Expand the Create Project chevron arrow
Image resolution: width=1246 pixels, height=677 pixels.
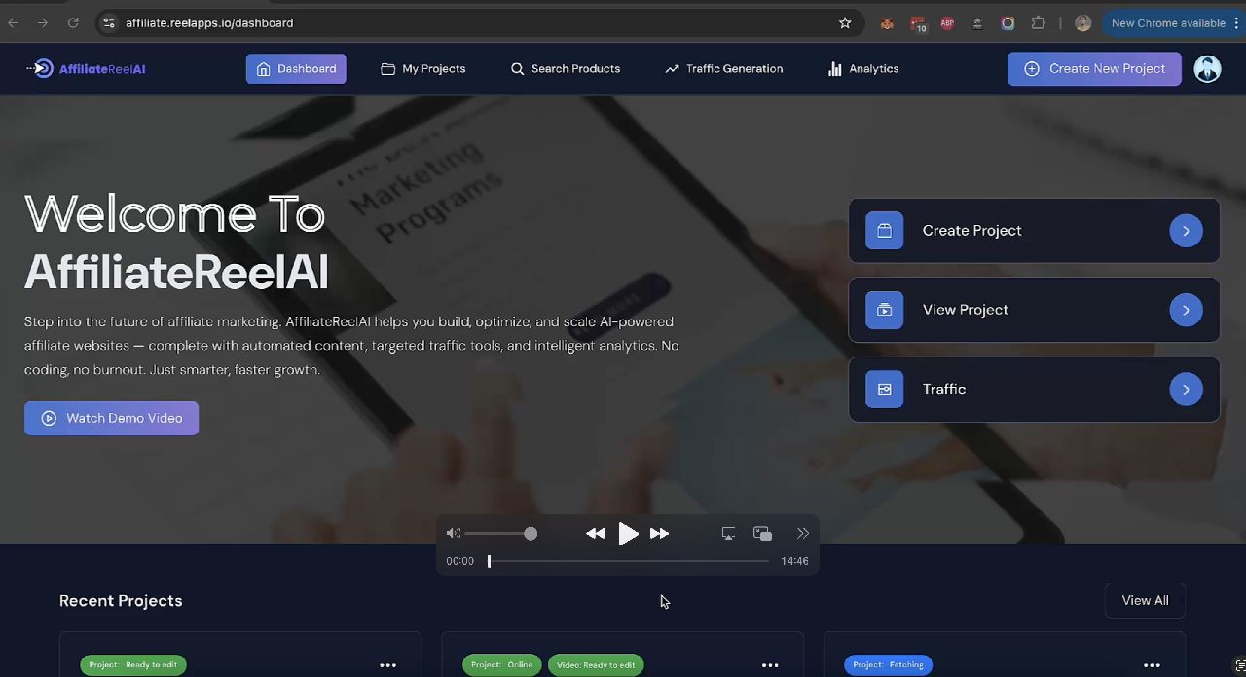click(1186, 230)
